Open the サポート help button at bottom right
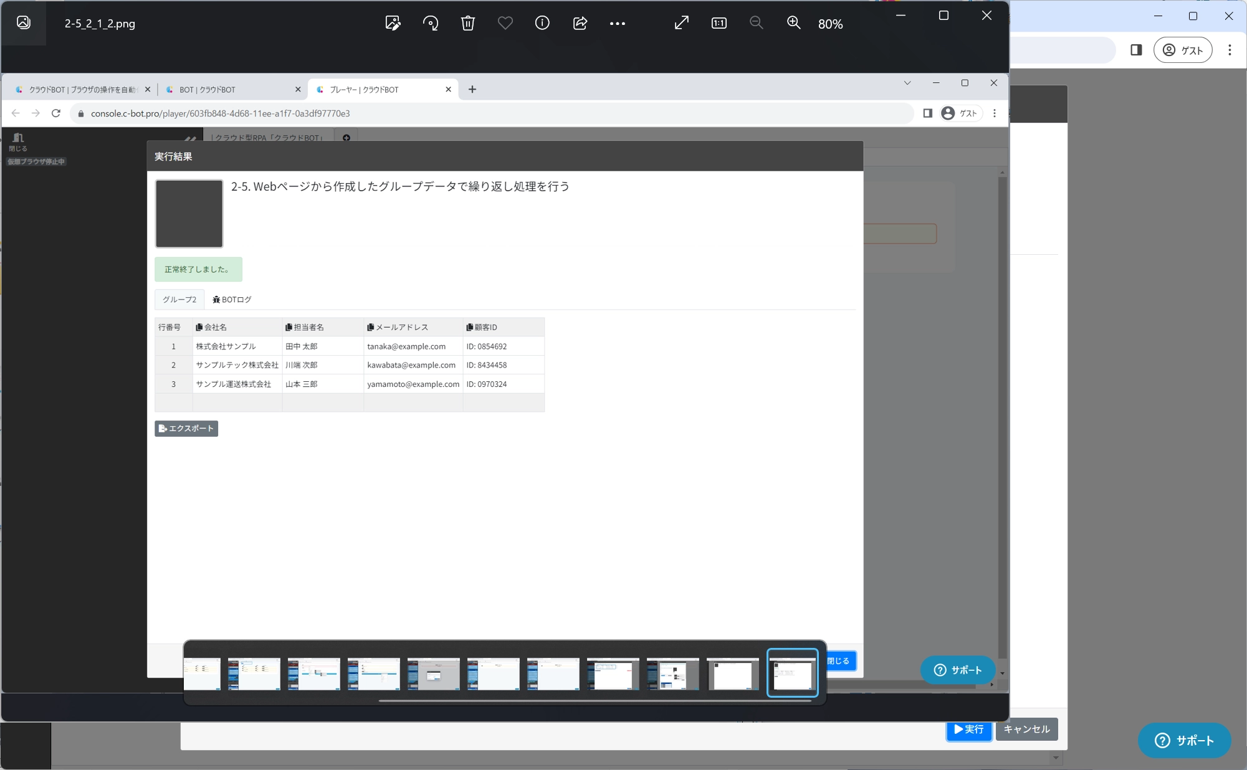This screenshot has width=1247, height=770. pyautogui.click(x=1184, y=740)
